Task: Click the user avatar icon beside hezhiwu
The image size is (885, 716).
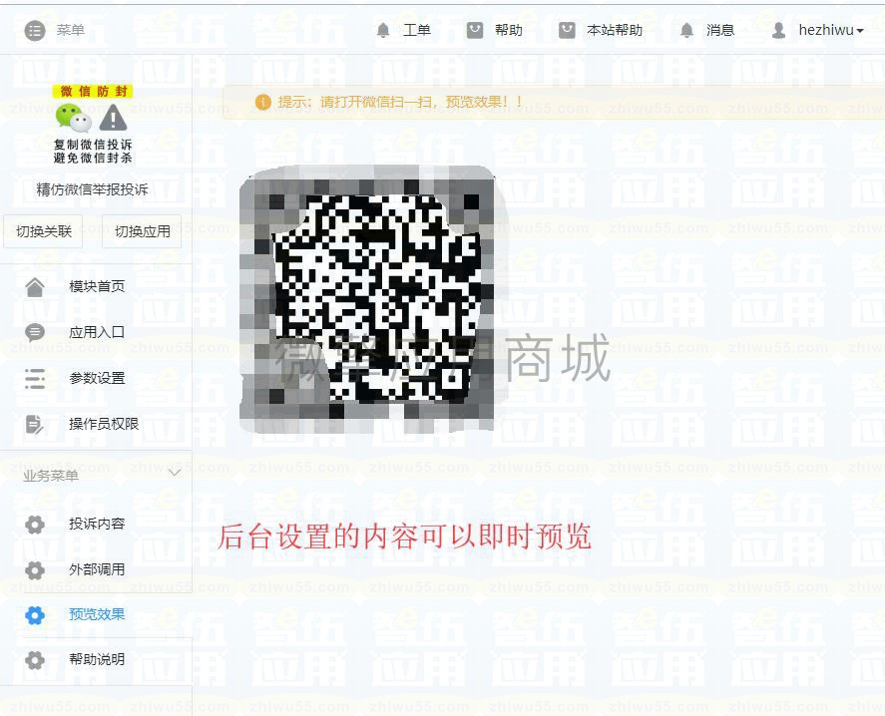Action: (778, 30)
